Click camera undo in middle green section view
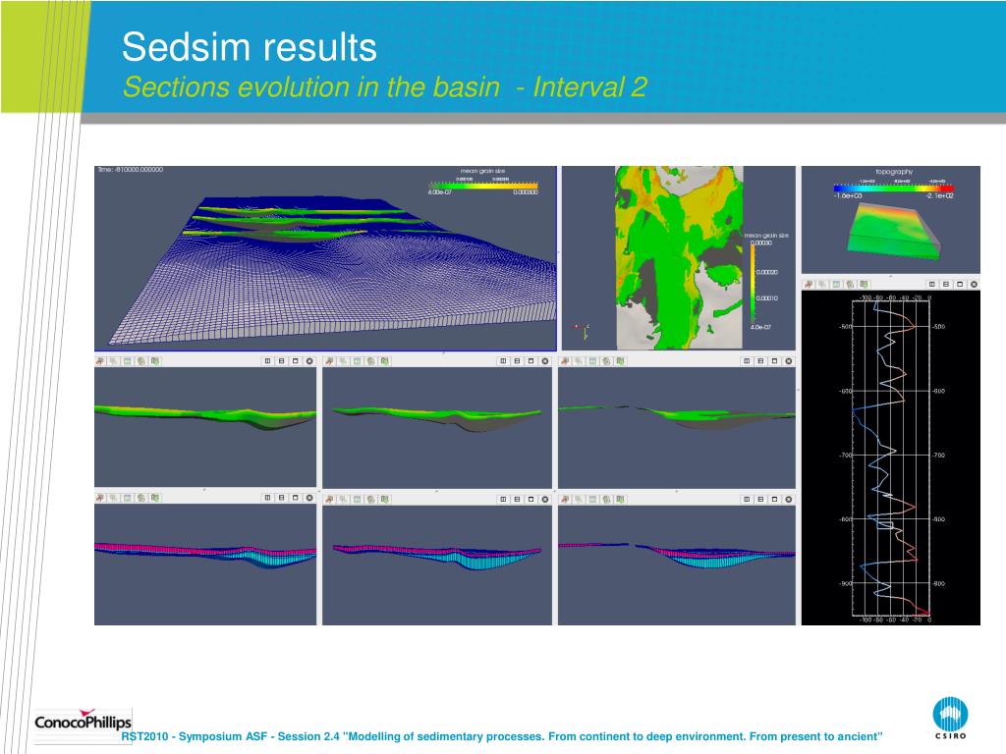Viewport: 1006px width, 754px height. tap(330, 361)
